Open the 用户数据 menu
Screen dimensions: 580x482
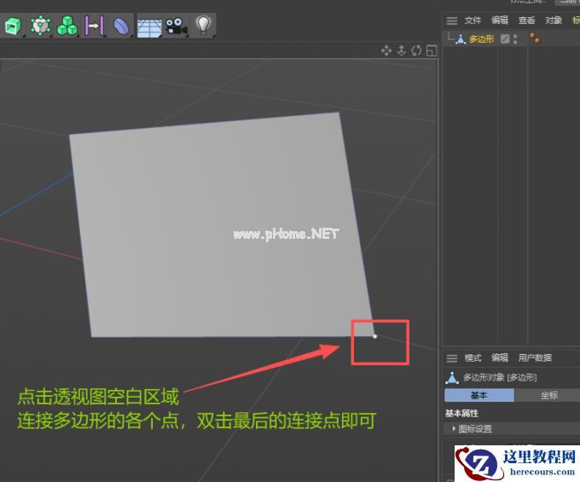pyautogui.click(x=535, y=357)
